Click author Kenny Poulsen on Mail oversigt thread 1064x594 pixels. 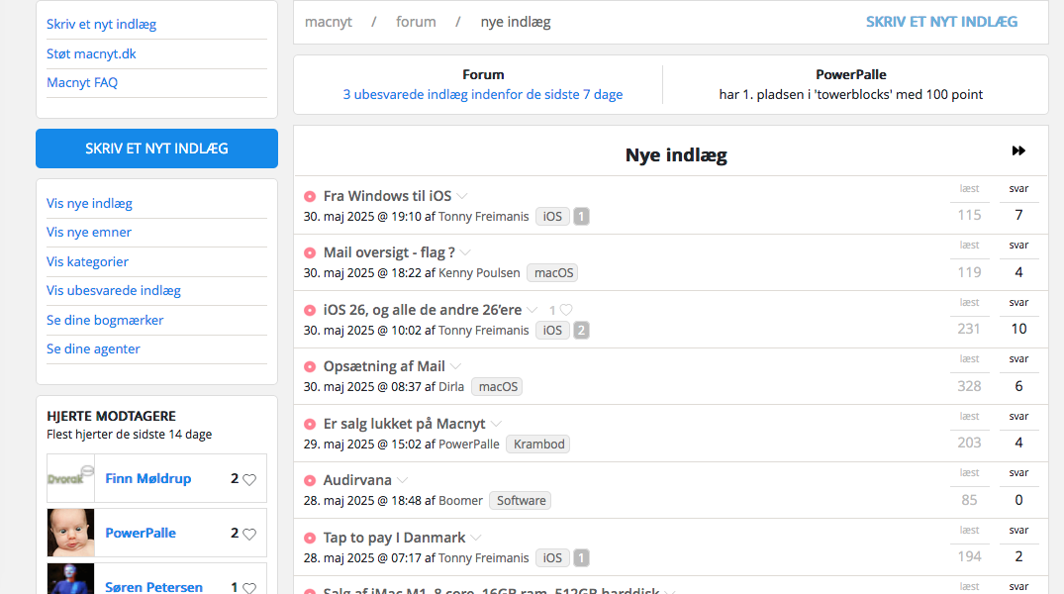click(479, 273)
